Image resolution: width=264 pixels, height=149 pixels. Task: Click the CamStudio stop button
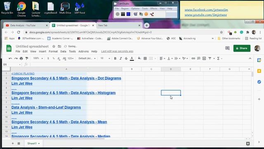coord(128,14)
